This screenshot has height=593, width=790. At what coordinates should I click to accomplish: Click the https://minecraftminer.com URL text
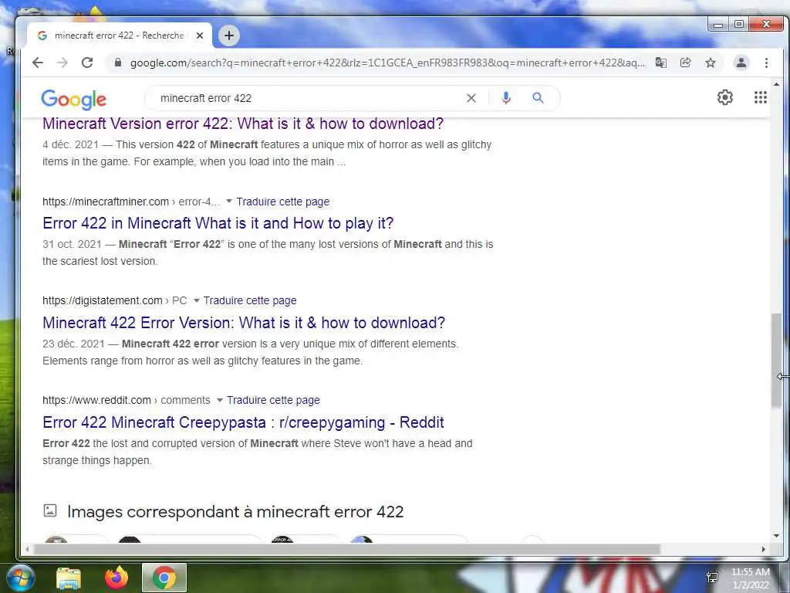click(x=105, y=202)
